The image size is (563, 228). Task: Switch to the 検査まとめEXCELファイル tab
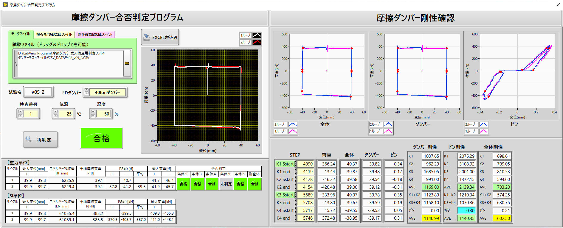(x=54, y=35)
